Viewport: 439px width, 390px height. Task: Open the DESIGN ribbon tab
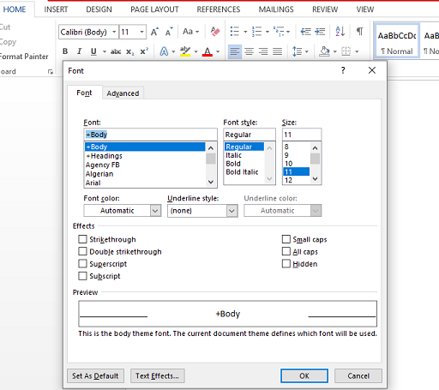point(99,9)
